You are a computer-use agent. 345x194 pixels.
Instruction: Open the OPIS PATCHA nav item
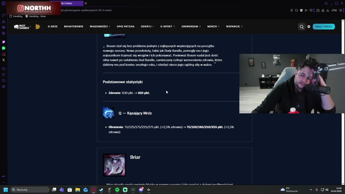[x=126, y=26]
